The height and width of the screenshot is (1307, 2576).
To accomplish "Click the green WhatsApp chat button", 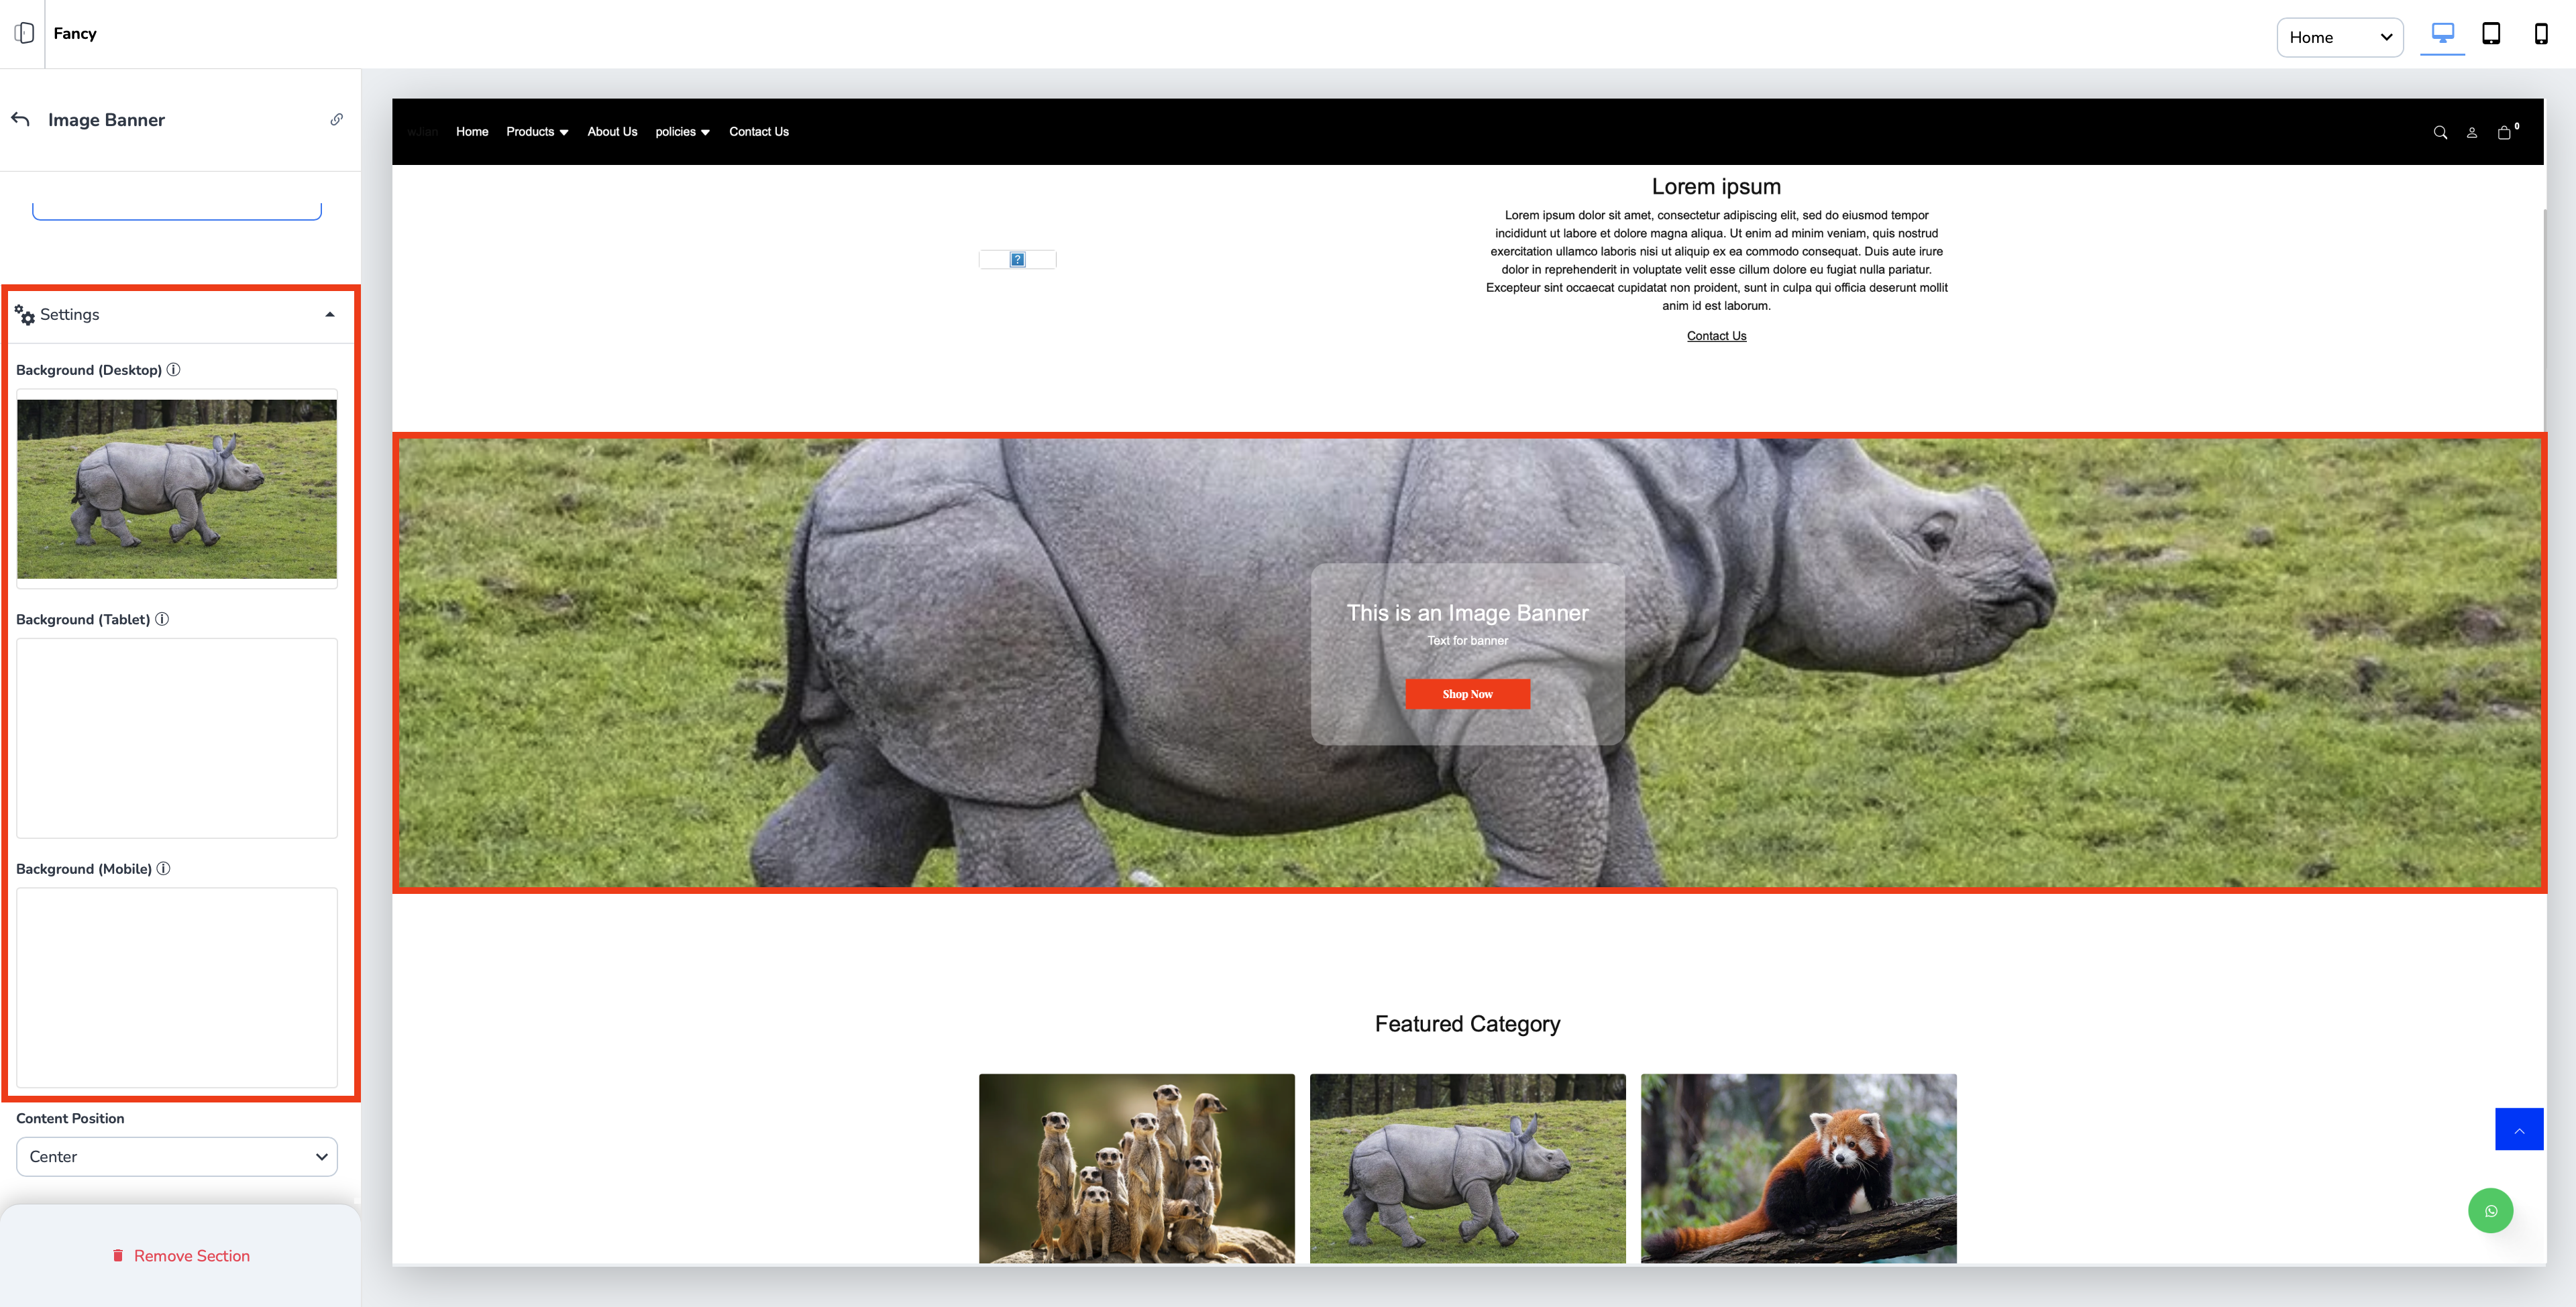I will tap(2490, 1211).
